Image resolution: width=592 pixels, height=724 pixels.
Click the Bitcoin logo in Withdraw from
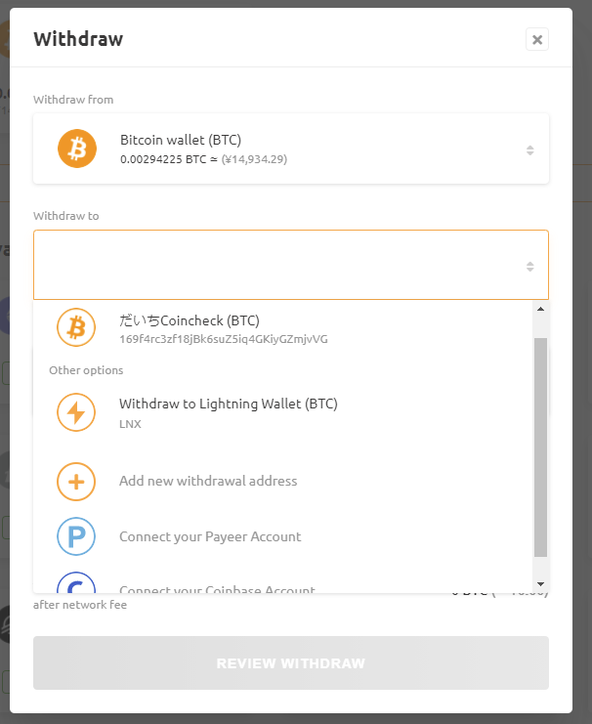[x=76, y=149]
